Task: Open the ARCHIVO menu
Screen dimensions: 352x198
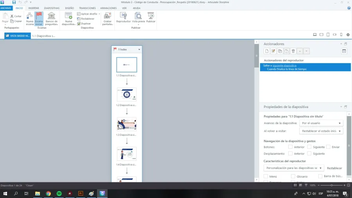Action: click(x=6, y=8)
